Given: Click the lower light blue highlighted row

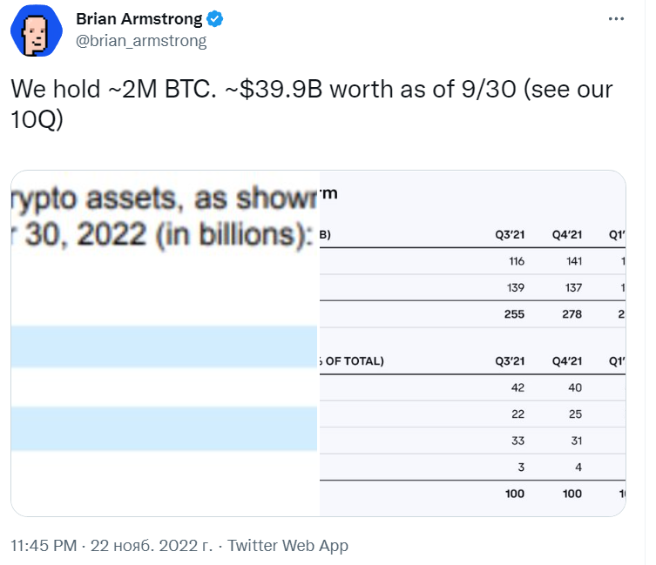Looking at the screenshot, I should [x=164, y=429].
